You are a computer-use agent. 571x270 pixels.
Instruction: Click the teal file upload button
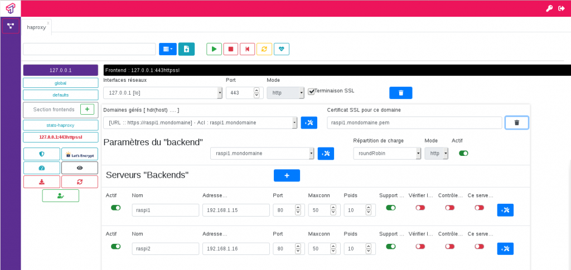186,49
